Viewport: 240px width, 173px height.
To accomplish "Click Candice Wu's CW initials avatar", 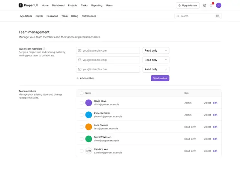I will pos(88,151).
